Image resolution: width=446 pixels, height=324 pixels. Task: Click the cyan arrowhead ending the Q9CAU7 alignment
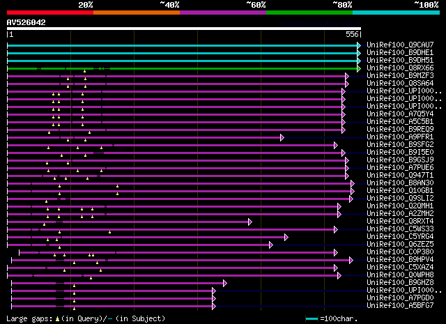359,45
